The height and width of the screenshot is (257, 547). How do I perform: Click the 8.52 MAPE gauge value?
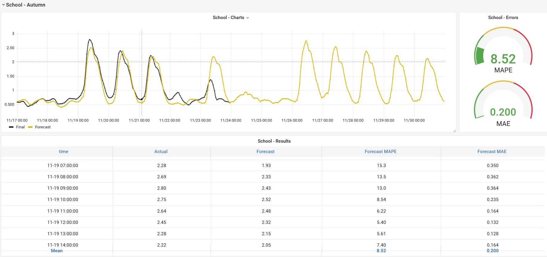(x=503, y=59)
